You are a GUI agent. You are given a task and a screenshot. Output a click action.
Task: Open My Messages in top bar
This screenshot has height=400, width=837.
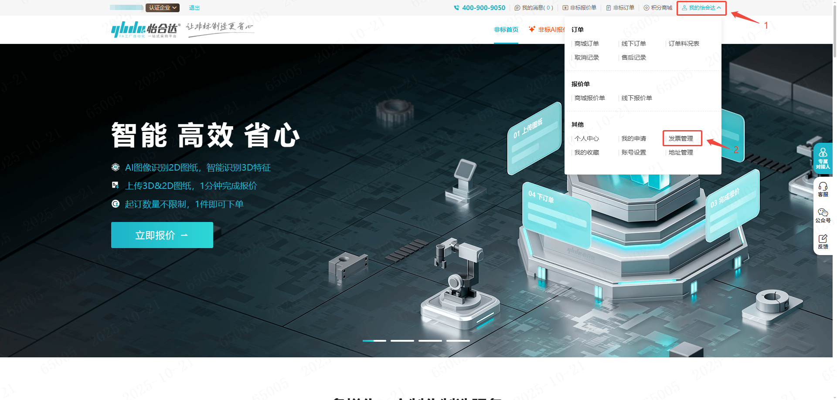click(534, 8)
